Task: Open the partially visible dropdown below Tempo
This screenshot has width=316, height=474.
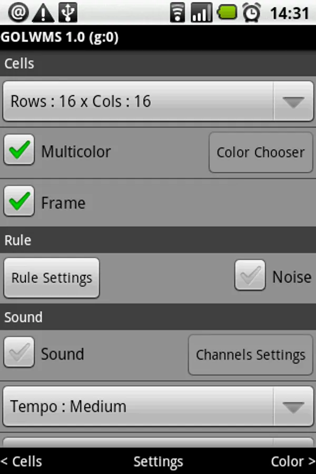Action: [158, 441]
